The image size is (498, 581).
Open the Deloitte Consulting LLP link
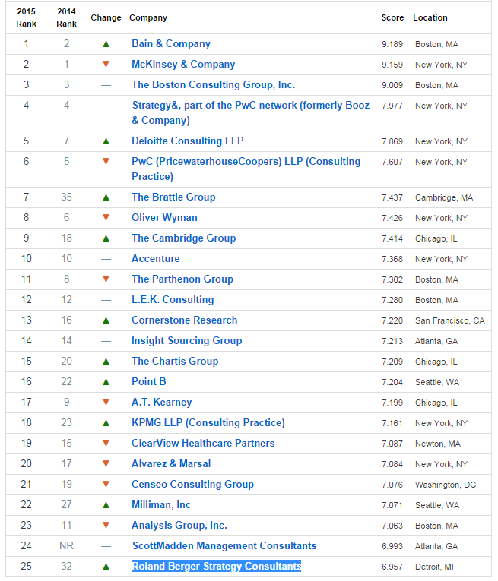[x=188, y=141]
